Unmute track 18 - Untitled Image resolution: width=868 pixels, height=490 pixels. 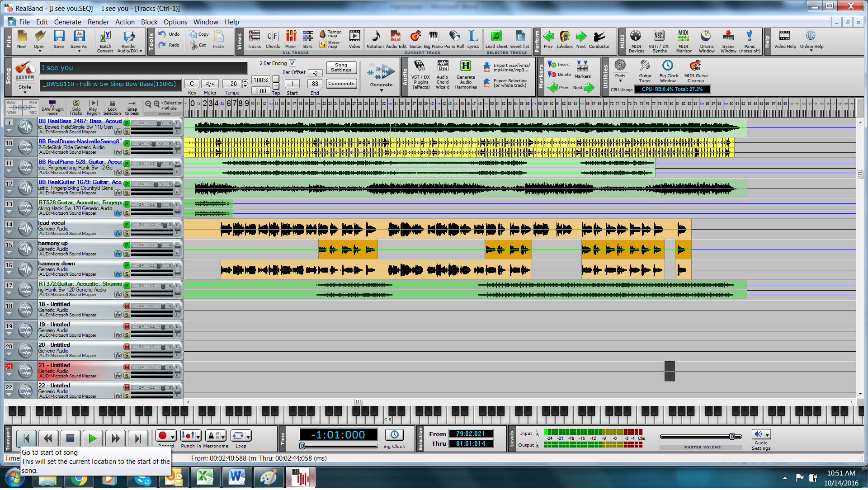pos(127,306)
